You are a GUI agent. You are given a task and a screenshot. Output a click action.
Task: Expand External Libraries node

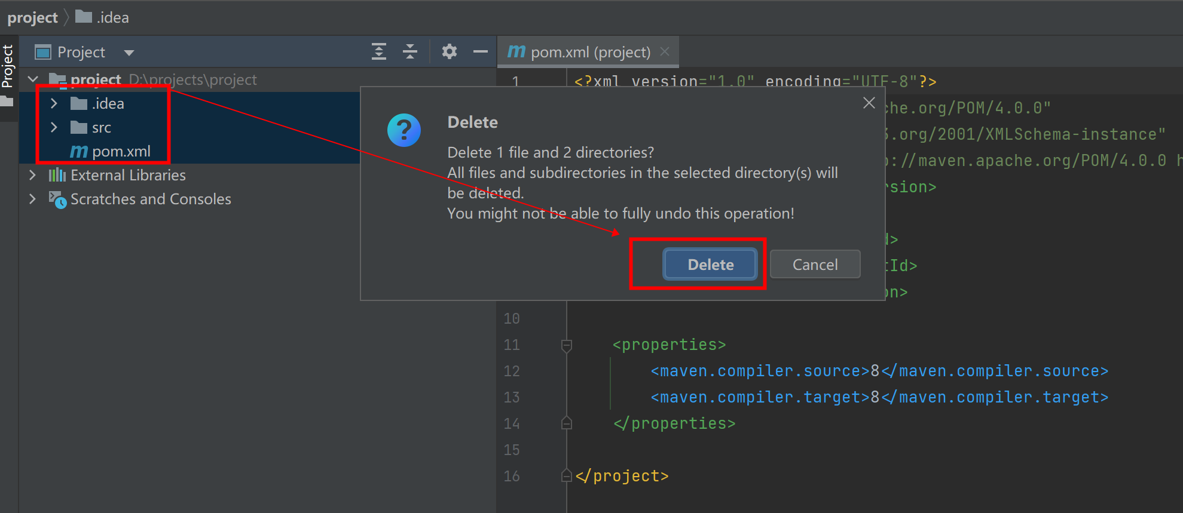(x=33, y=175)
